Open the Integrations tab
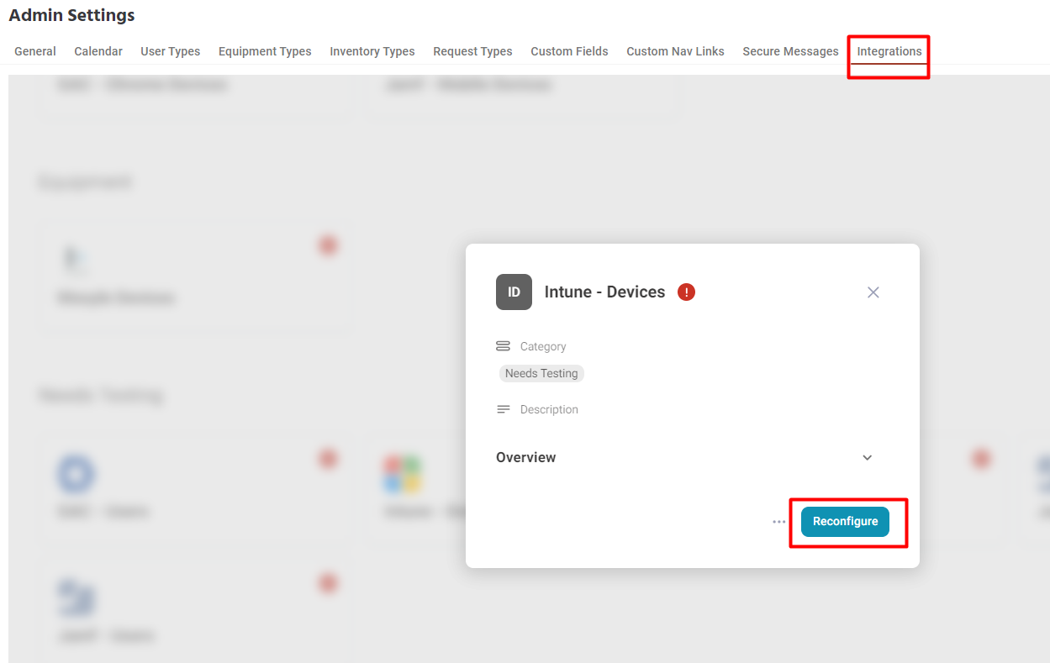This screenshot has height=663, width=1050. click(x=889, y=51)
